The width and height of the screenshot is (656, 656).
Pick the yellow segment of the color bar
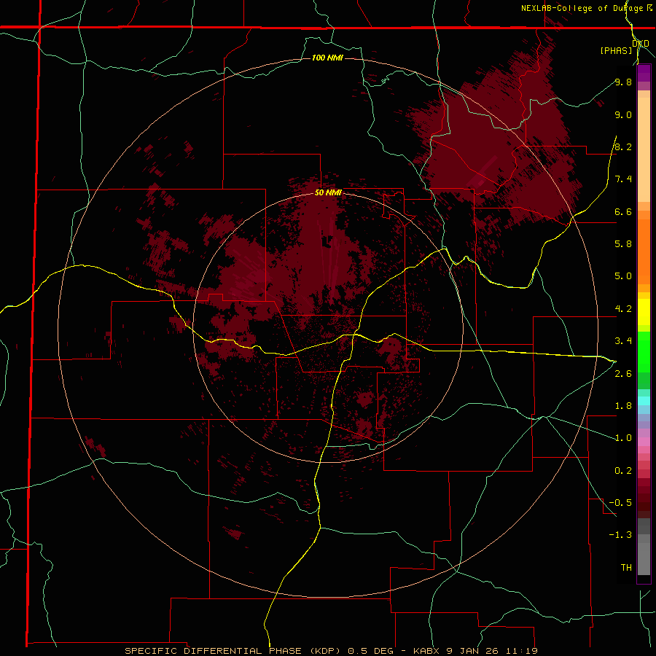tap(644, 312)
